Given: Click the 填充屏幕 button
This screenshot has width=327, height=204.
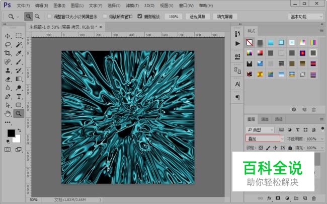Looking at the screenshot, I should (225, 17).
